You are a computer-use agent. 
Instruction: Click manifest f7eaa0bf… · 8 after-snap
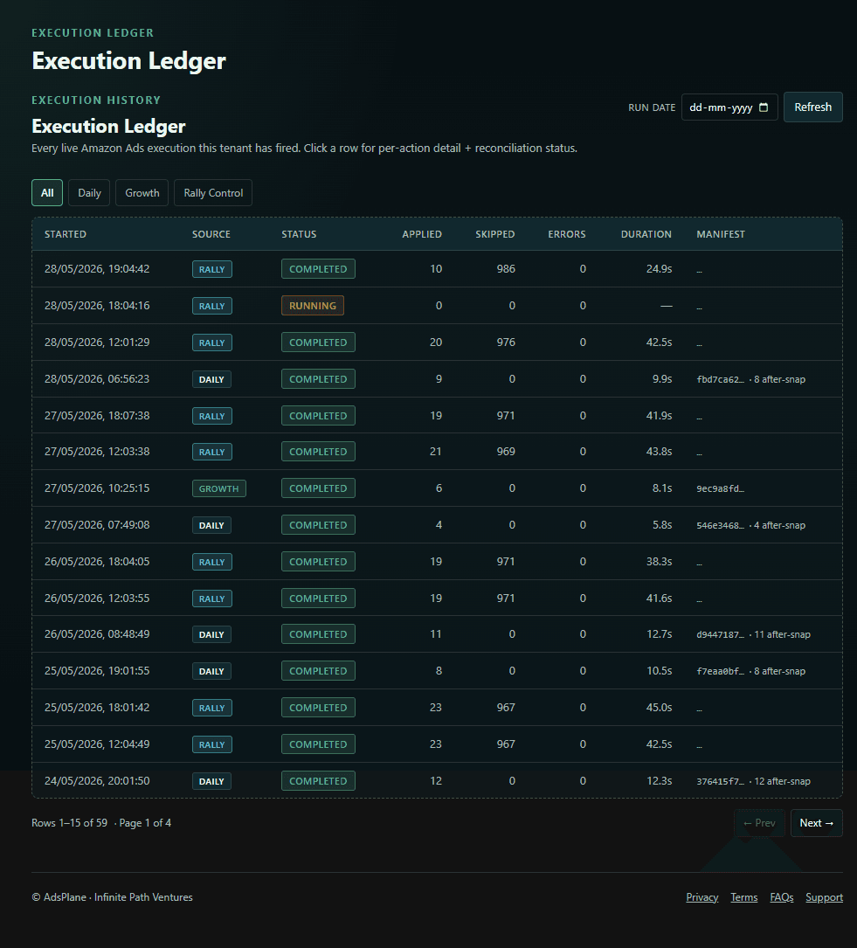750,671
